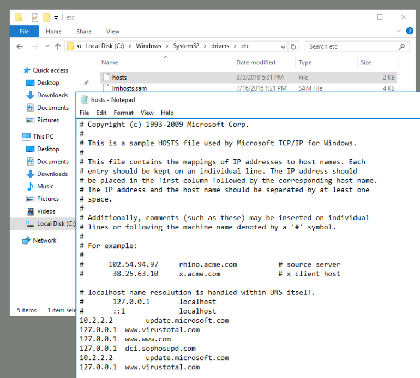Screen dimensions: 420x378
Task: Open Network in navigation pane
Action: pyautogui.click(x=45, y=240)
